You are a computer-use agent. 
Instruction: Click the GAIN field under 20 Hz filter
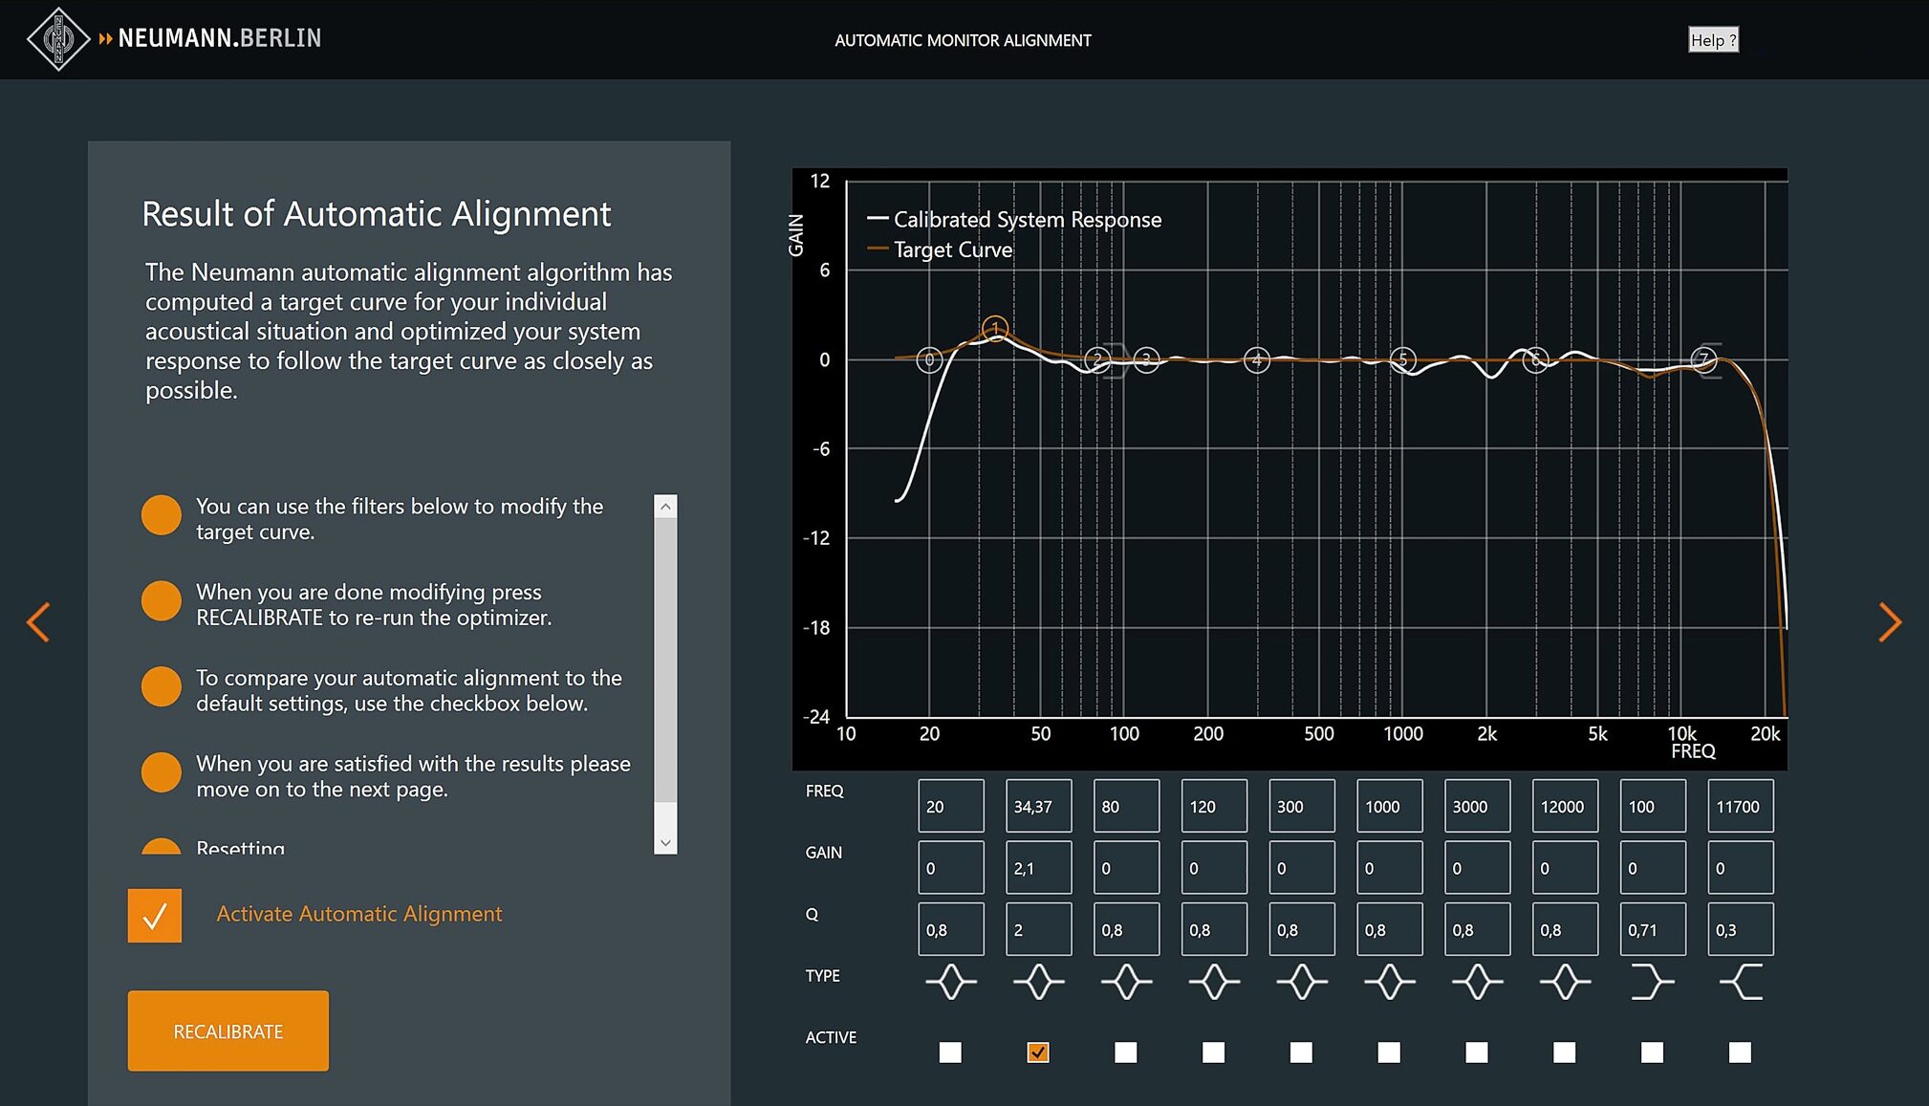click(x=951, y=868)
